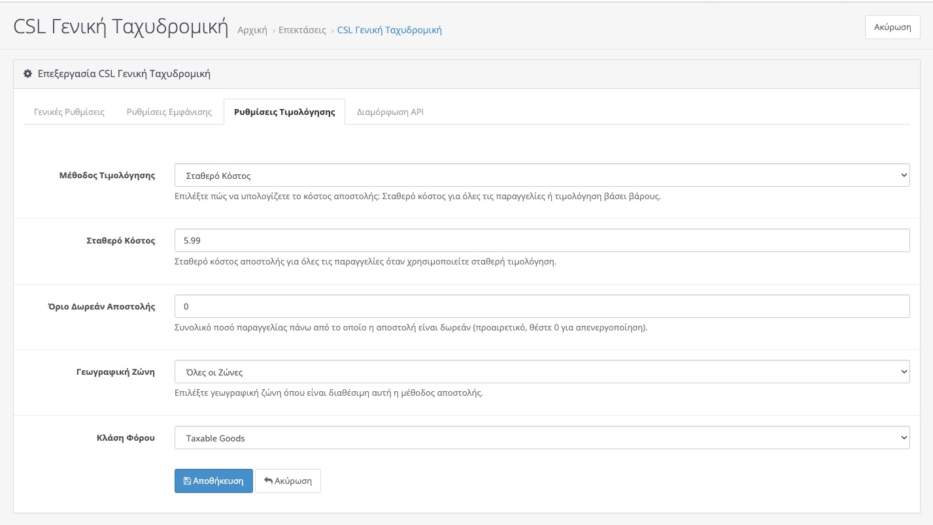
Task: Click the Επεξεργασία CSL Γενική Ταχυδρομική panel title
Action: [124, 74]
